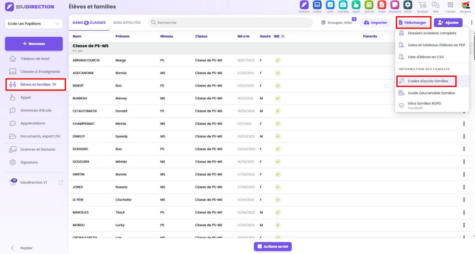The width and height of the screenshot is (475, 254).
Task: Click the INE check mark for DINKLEY
Action: (x=278, y=136)
